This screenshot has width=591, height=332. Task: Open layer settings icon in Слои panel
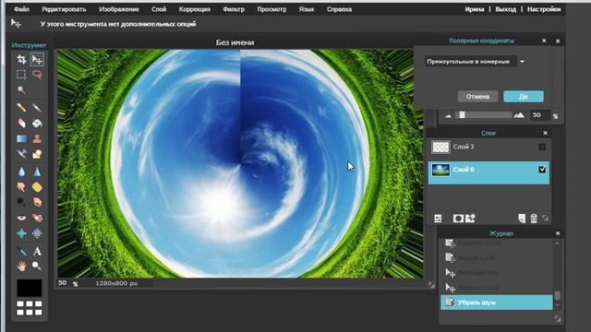coord(438,219)
